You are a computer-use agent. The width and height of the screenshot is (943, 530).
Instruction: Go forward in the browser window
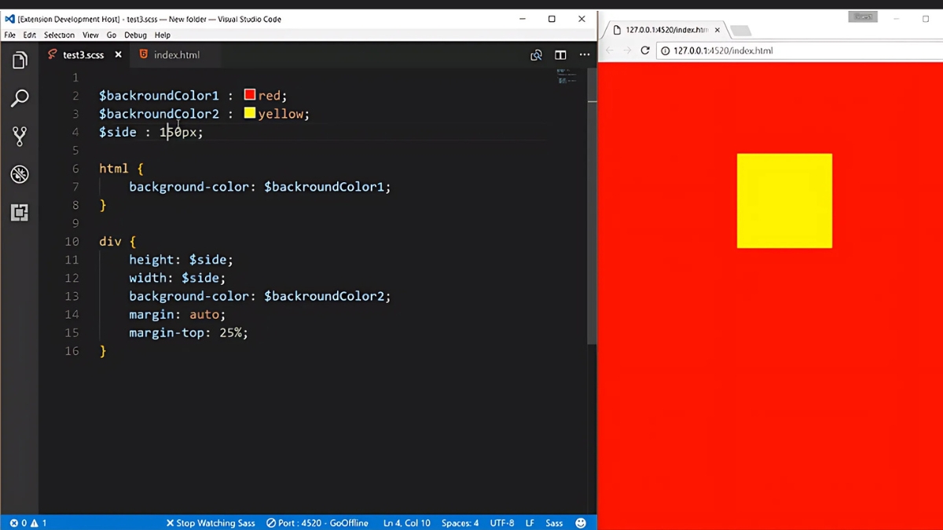coord(627,50)
